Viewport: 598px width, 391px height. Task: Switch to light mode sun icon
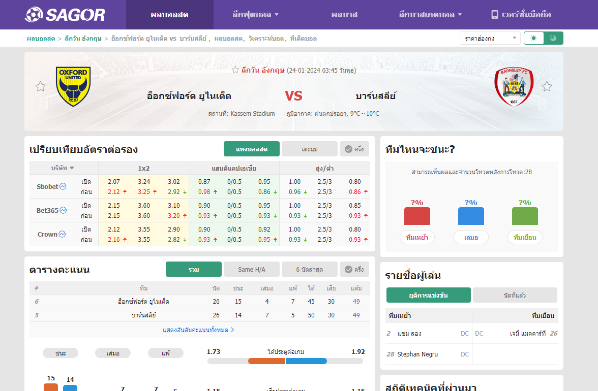(533, 38)
